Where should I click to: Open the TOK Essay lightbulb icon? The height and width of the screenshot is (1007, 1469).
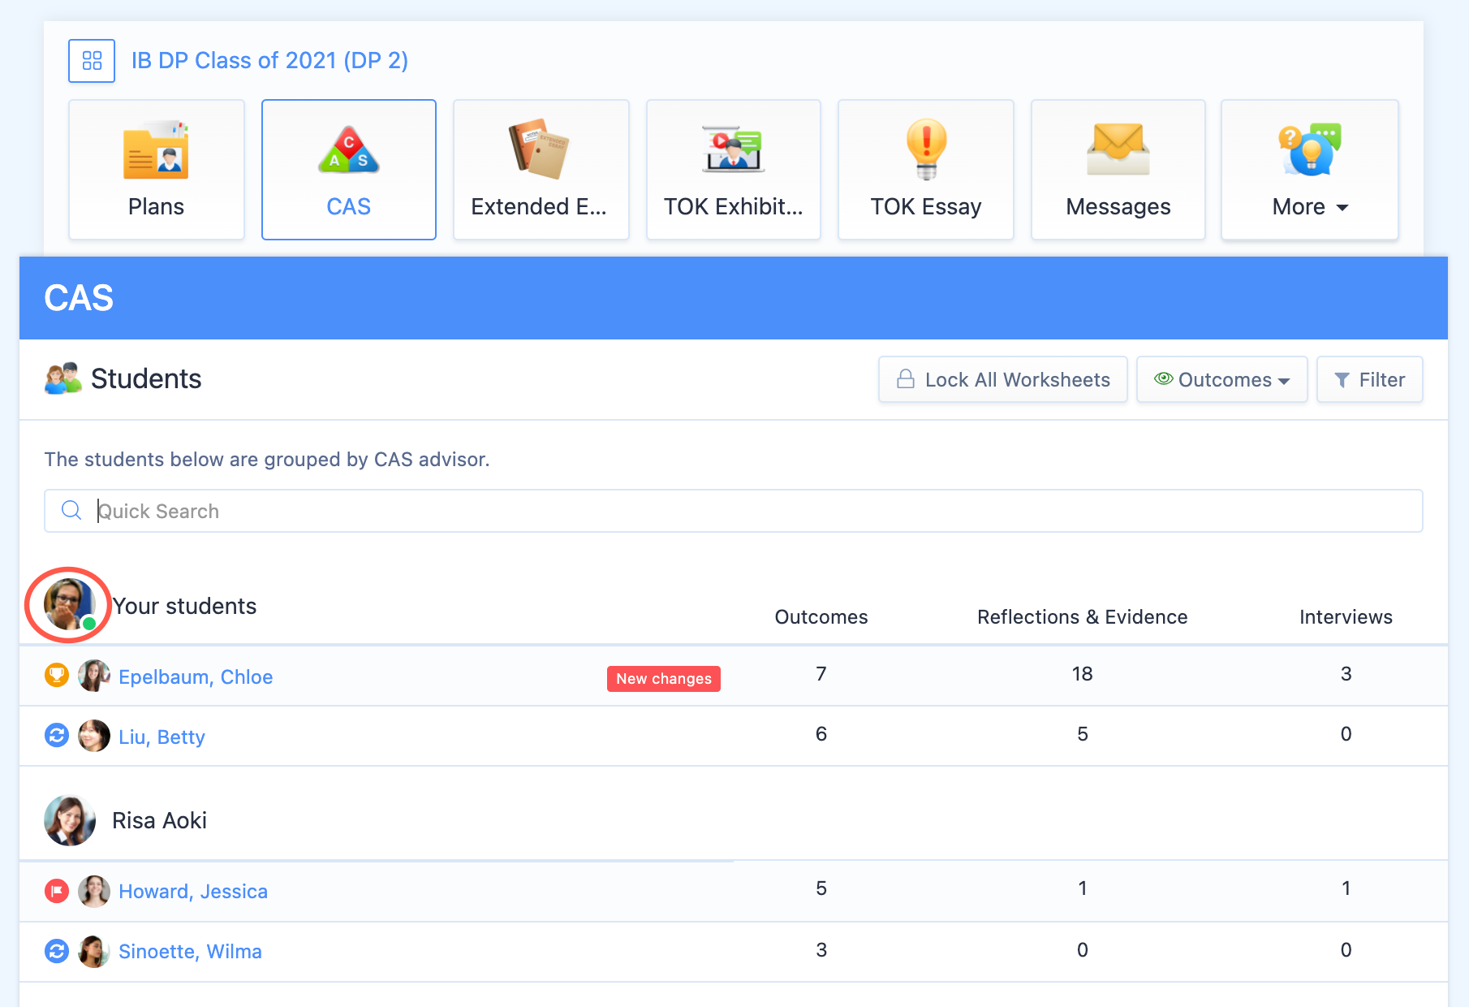(x=924, y=149)
